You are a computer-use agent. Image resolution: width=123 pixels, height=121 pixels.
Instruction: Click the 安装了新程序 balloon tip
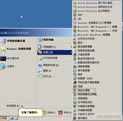click(x=31, y=112)
